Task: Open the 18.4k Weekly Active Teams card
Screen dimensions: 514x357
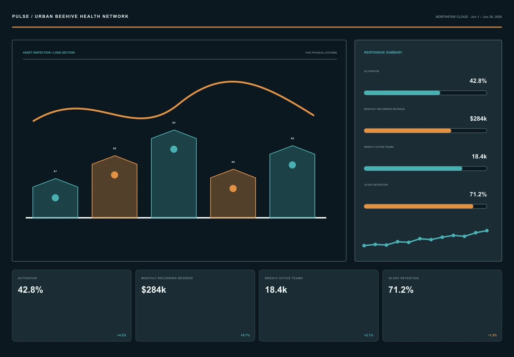Action: 319,306
